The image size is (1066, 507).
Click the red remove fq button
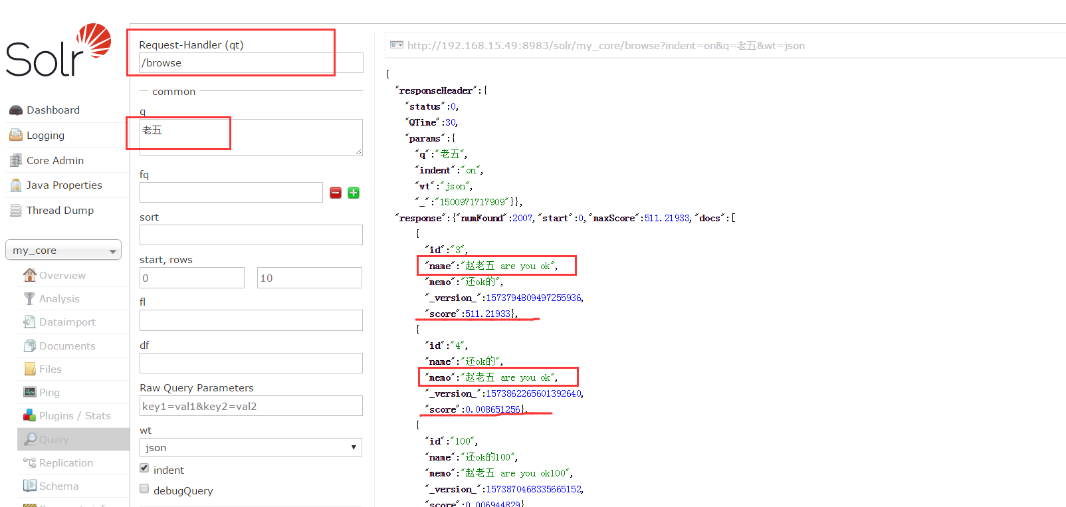(336, 193)
